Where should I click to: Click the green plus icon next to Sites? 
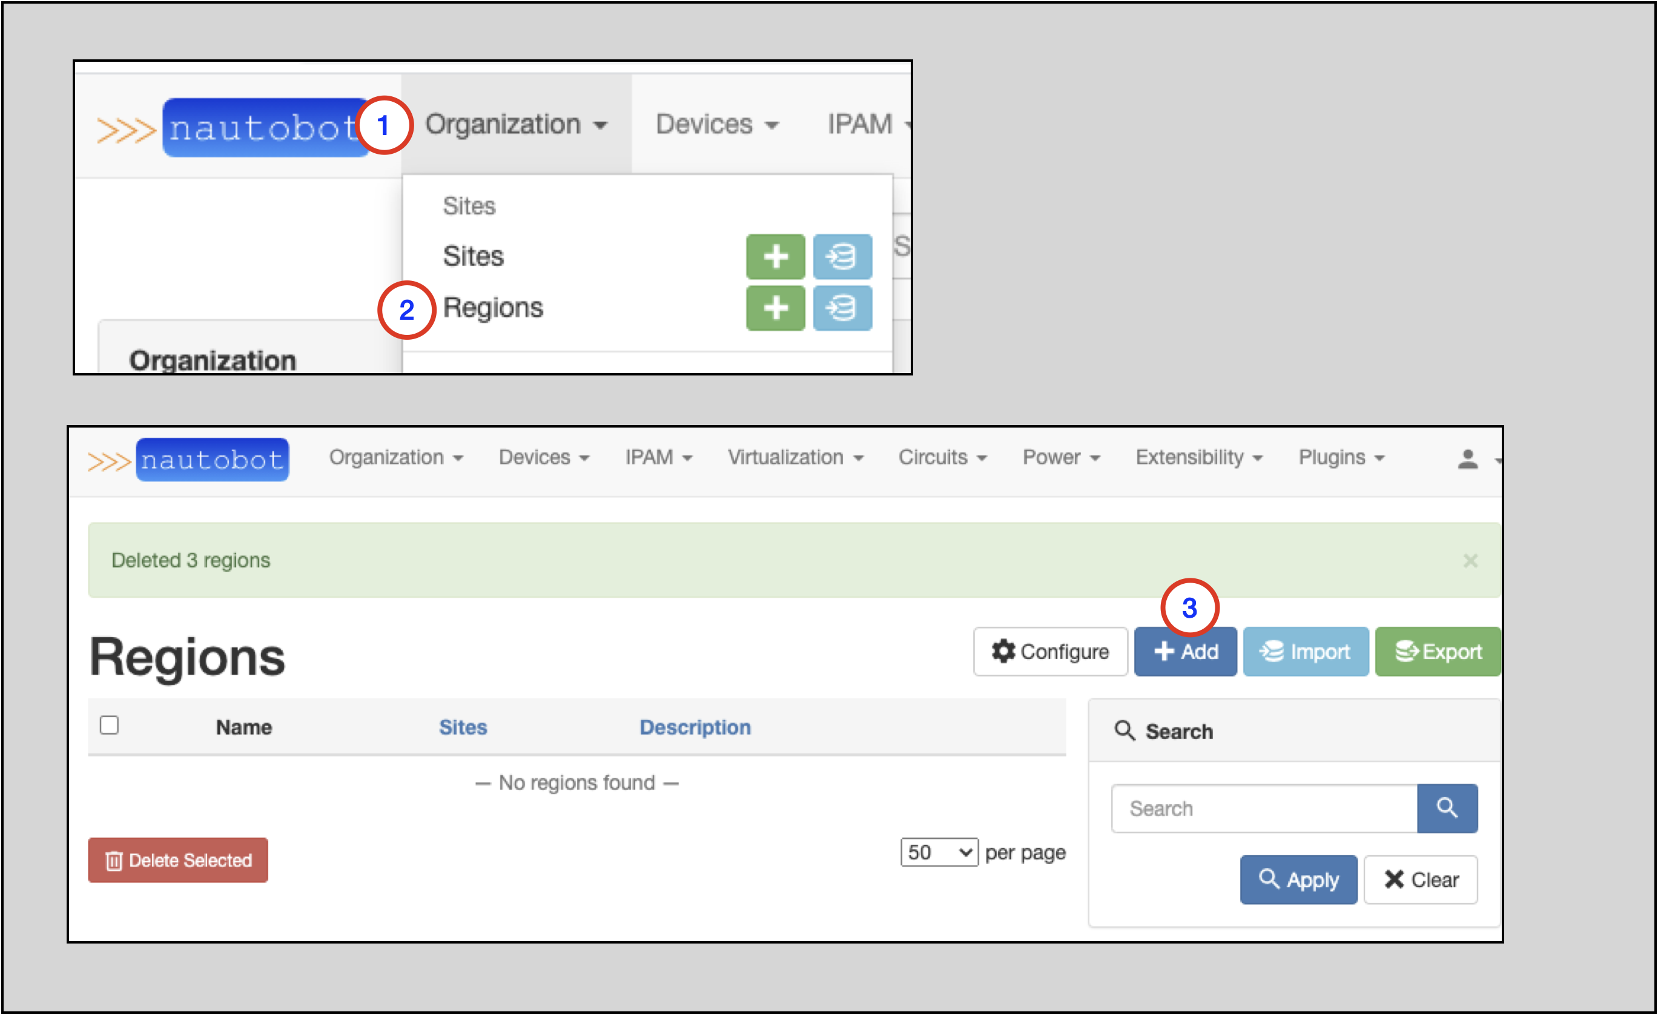coord(775,256)
